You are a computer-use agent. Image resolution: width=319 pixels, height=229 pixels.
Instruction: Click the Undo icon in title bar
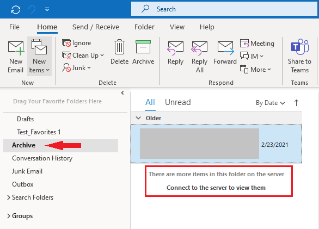click(x=32, y=9)
